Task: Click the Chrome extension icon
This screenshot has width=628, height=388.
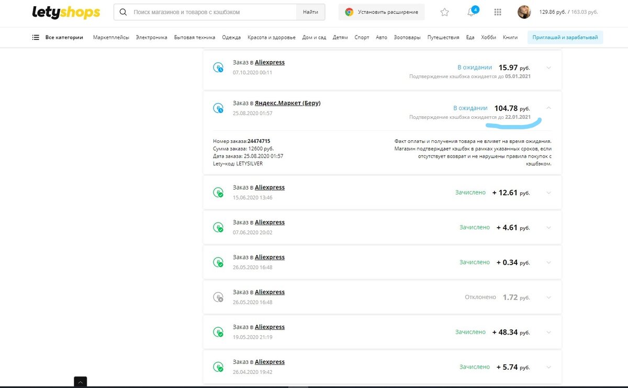Action: [x=349, y=12]
